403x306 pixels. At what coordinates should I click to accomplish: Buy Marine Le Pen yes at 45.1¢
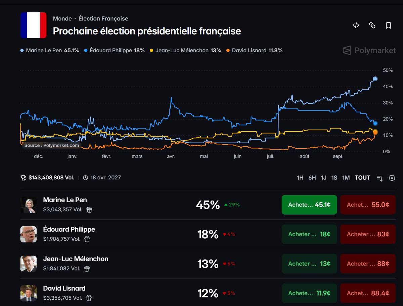coord(309,205)
